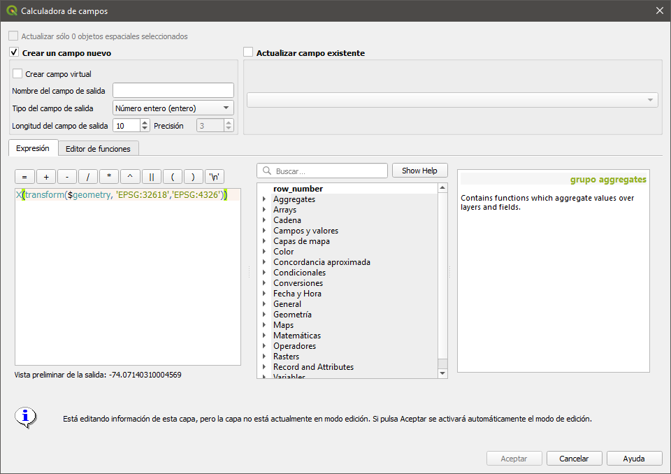Image resolution: width=671 pixels, height=474 pixels.
Task: Expand the Campos y valores group
Action: point(264,231)
